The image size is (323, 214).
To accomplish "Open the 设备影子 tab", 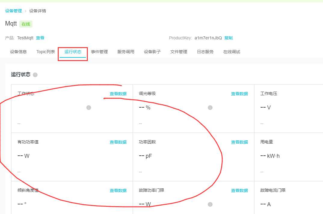I will point(152,52).
